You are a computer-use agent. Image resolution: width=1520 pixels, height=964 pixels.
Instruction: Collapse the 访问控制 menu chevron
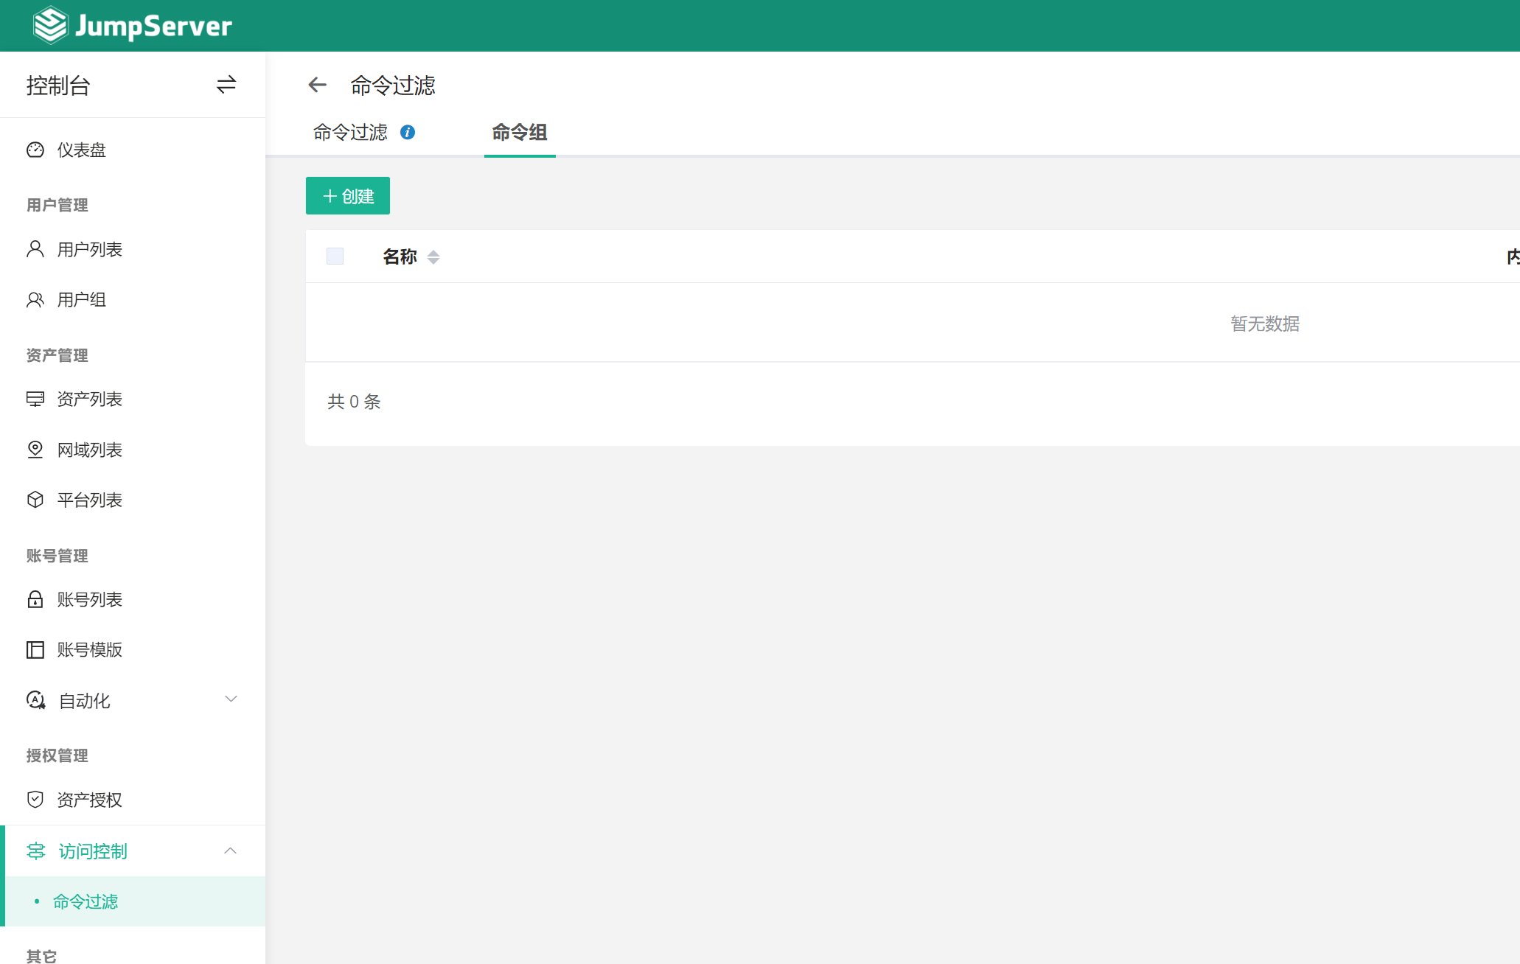click(231, 851)
